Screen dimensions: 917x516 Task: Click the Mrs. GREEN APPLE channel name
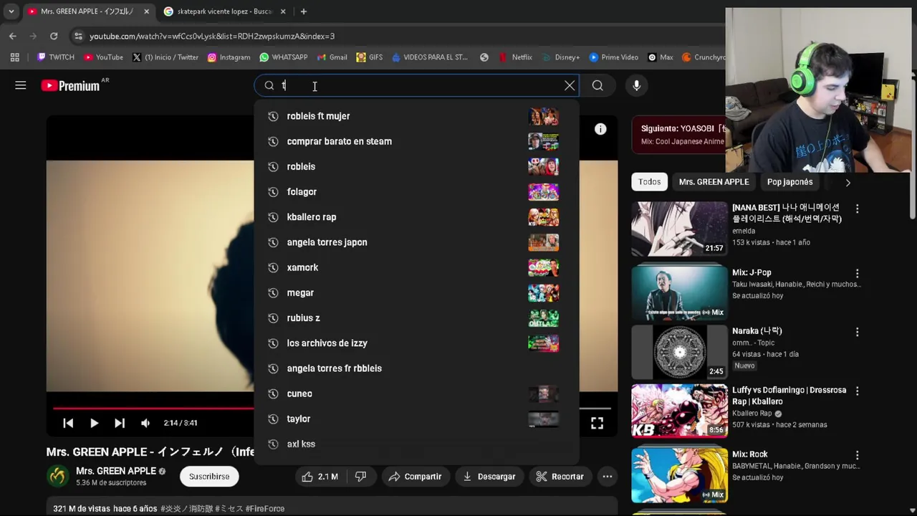click(116, 471)
